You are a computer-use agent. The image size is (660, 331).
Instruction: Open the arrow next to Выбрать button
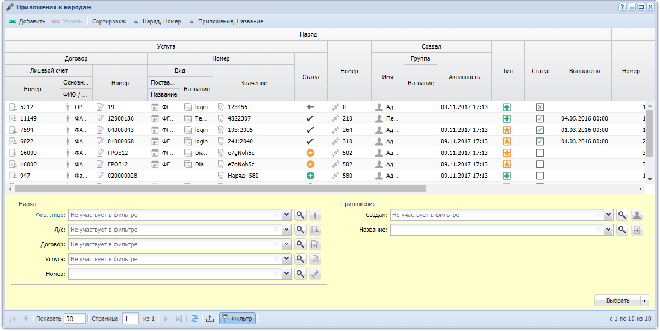[x=645, y=300]
